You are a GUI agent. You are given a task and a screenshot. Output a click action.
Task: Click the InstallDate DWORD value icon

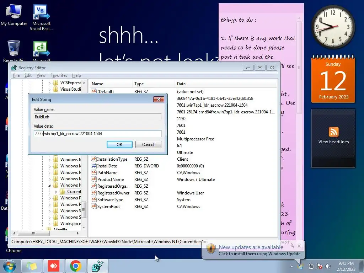click(x=93, y=166)
